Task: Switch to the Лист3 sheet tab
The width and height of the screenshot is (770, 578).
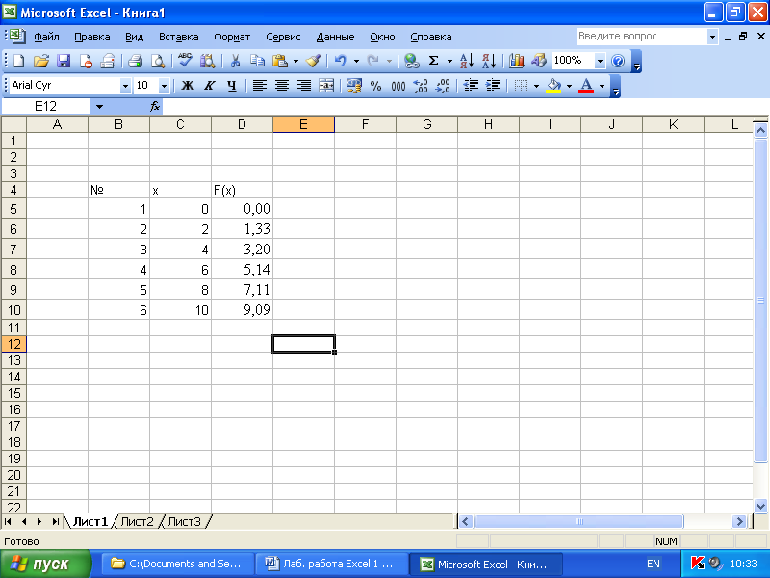Action: click(184, 521)
